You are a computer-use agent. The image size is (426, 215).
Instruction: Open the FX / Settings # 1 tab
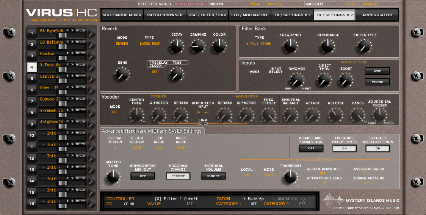[x=292, y=15]
